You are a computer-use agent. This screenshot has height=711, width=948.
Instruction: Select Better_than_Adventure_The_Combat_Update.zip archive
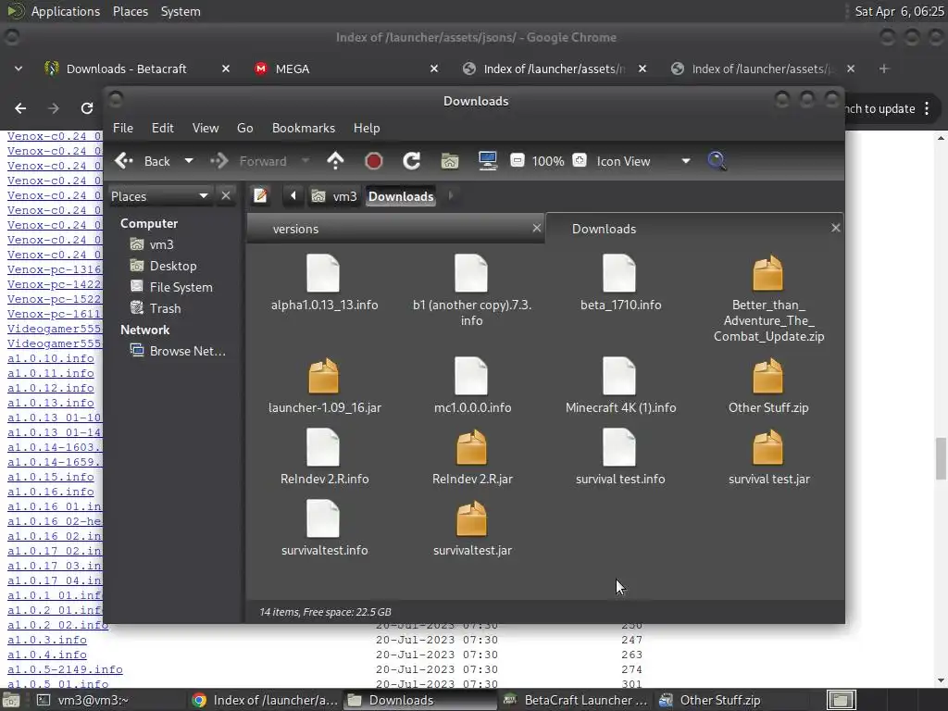click(x=767, y=299)
